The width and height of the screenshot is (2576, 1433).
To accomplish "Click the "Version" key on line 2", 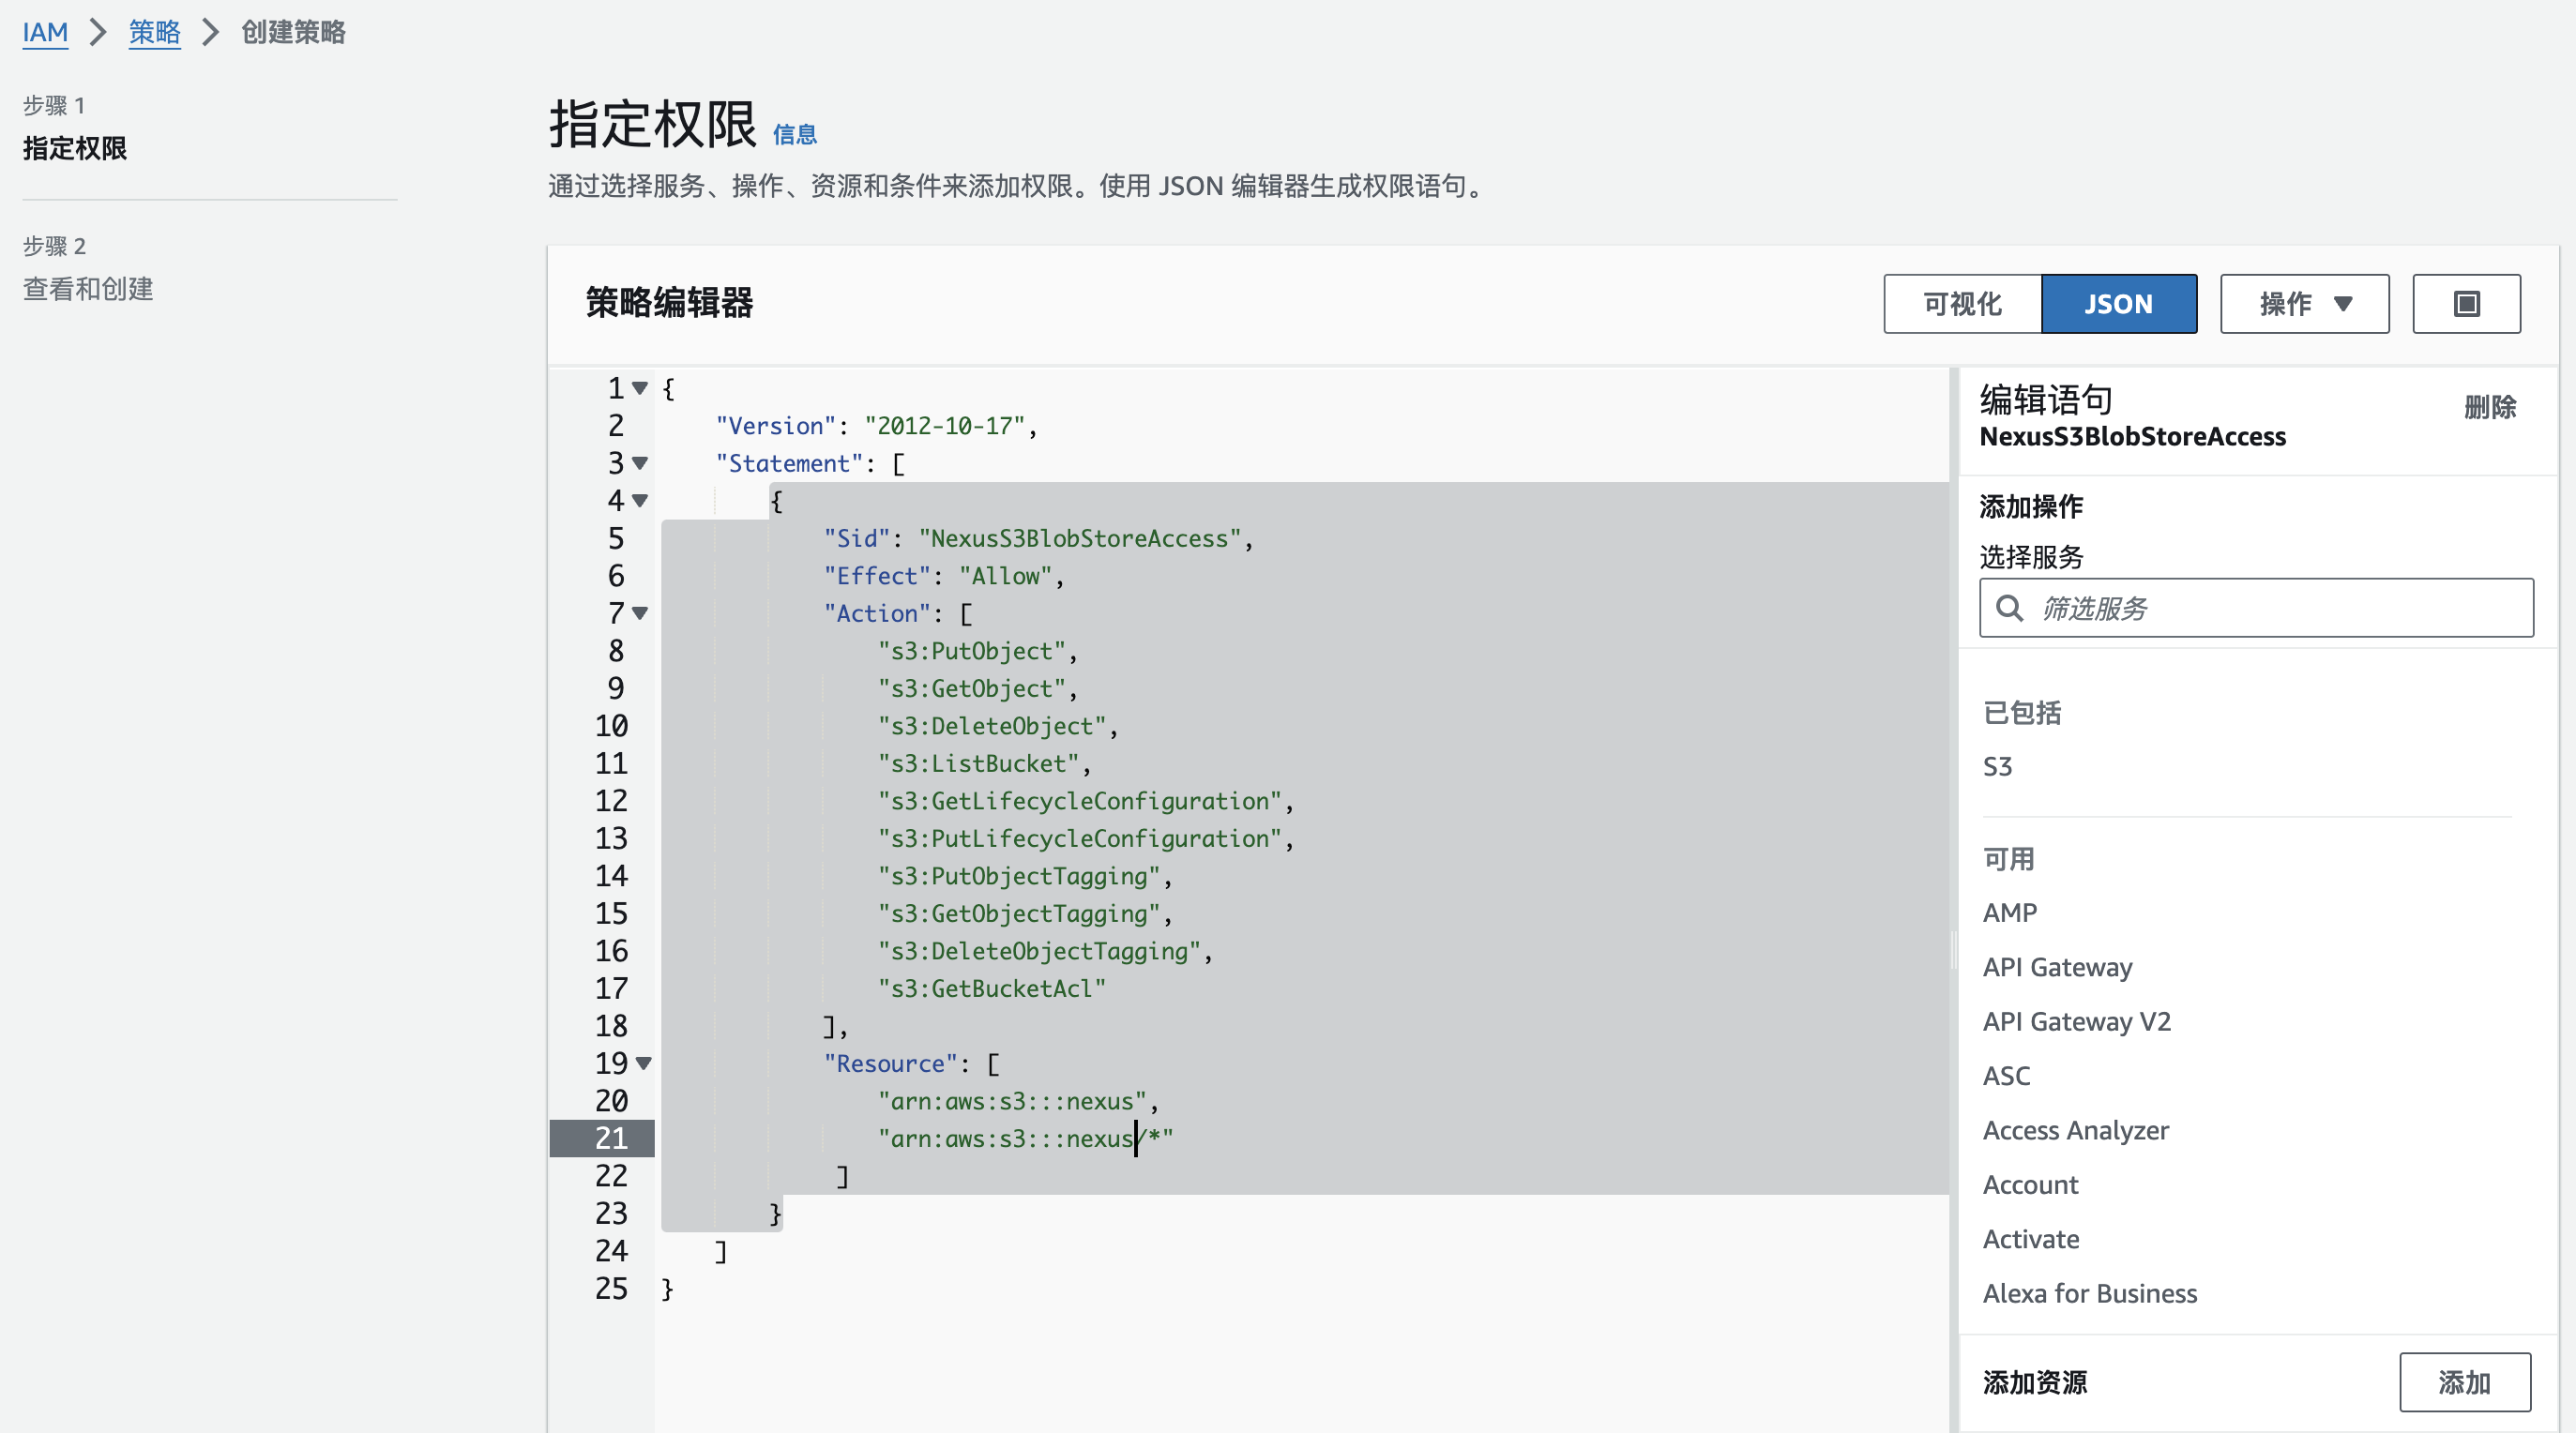I will 775,426.
